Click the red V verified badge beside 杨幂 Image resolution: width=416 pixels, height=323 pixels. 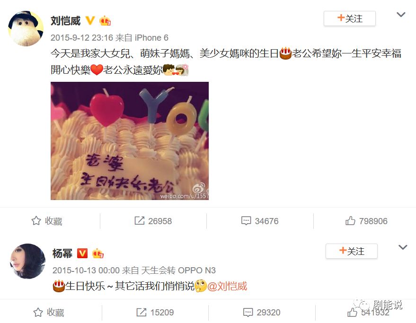(82, 253)
